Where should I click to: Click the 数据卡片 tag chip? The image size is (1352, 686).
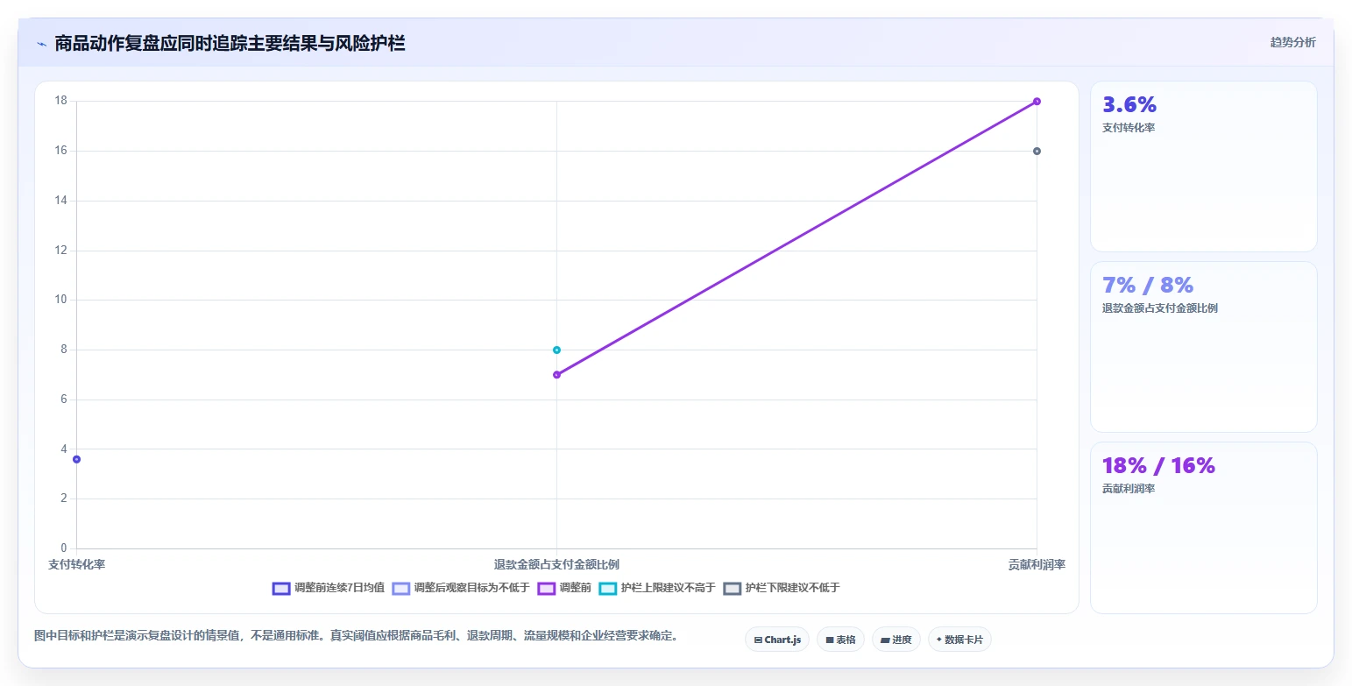tap(959, 640)
